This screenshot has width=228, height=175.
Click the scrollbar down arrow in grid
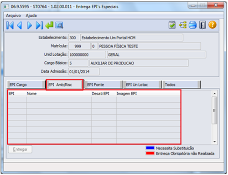(214, 142)
